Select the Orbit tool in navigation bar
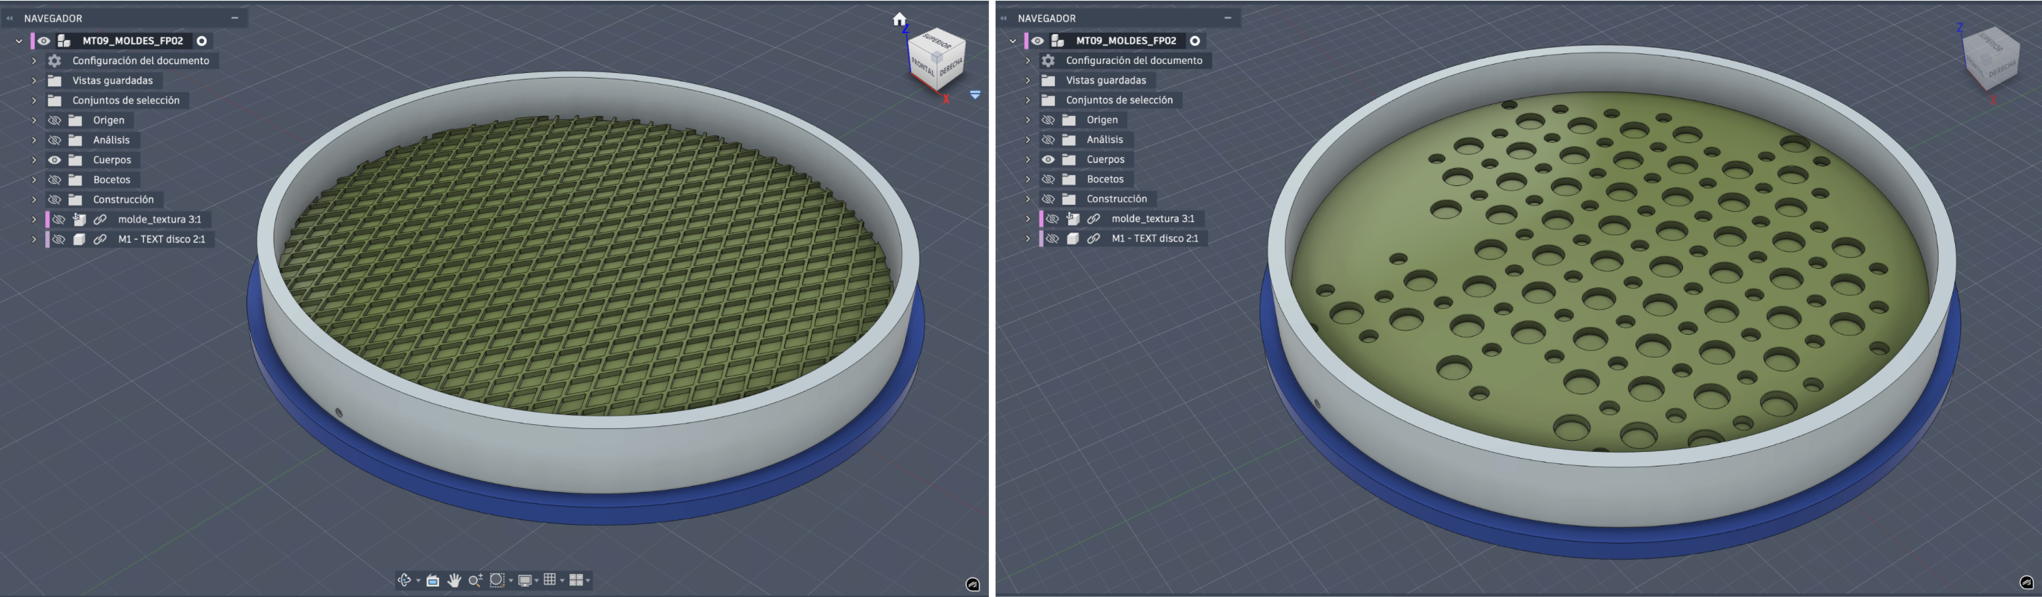Screen dimensions: 2042x597 click(x=404, y=580)
